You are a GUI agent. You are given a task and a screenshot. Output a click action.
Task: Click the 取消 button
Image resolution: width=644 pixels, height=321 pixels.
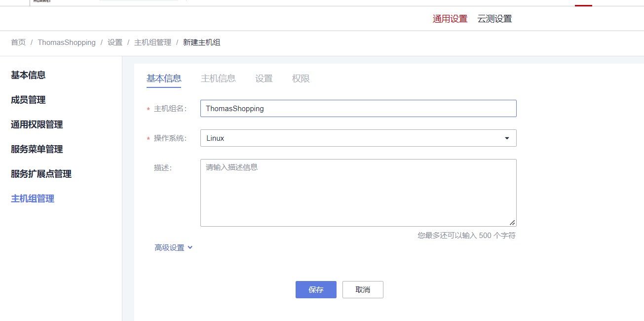(x=363, y=290)
